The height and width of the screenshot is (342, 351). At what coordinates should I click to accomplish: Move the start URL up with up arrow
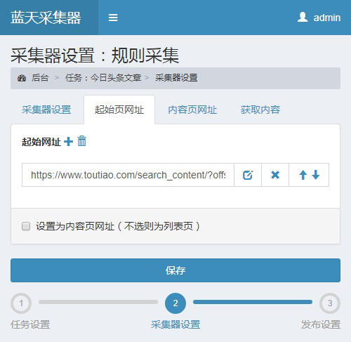(303, 175)
